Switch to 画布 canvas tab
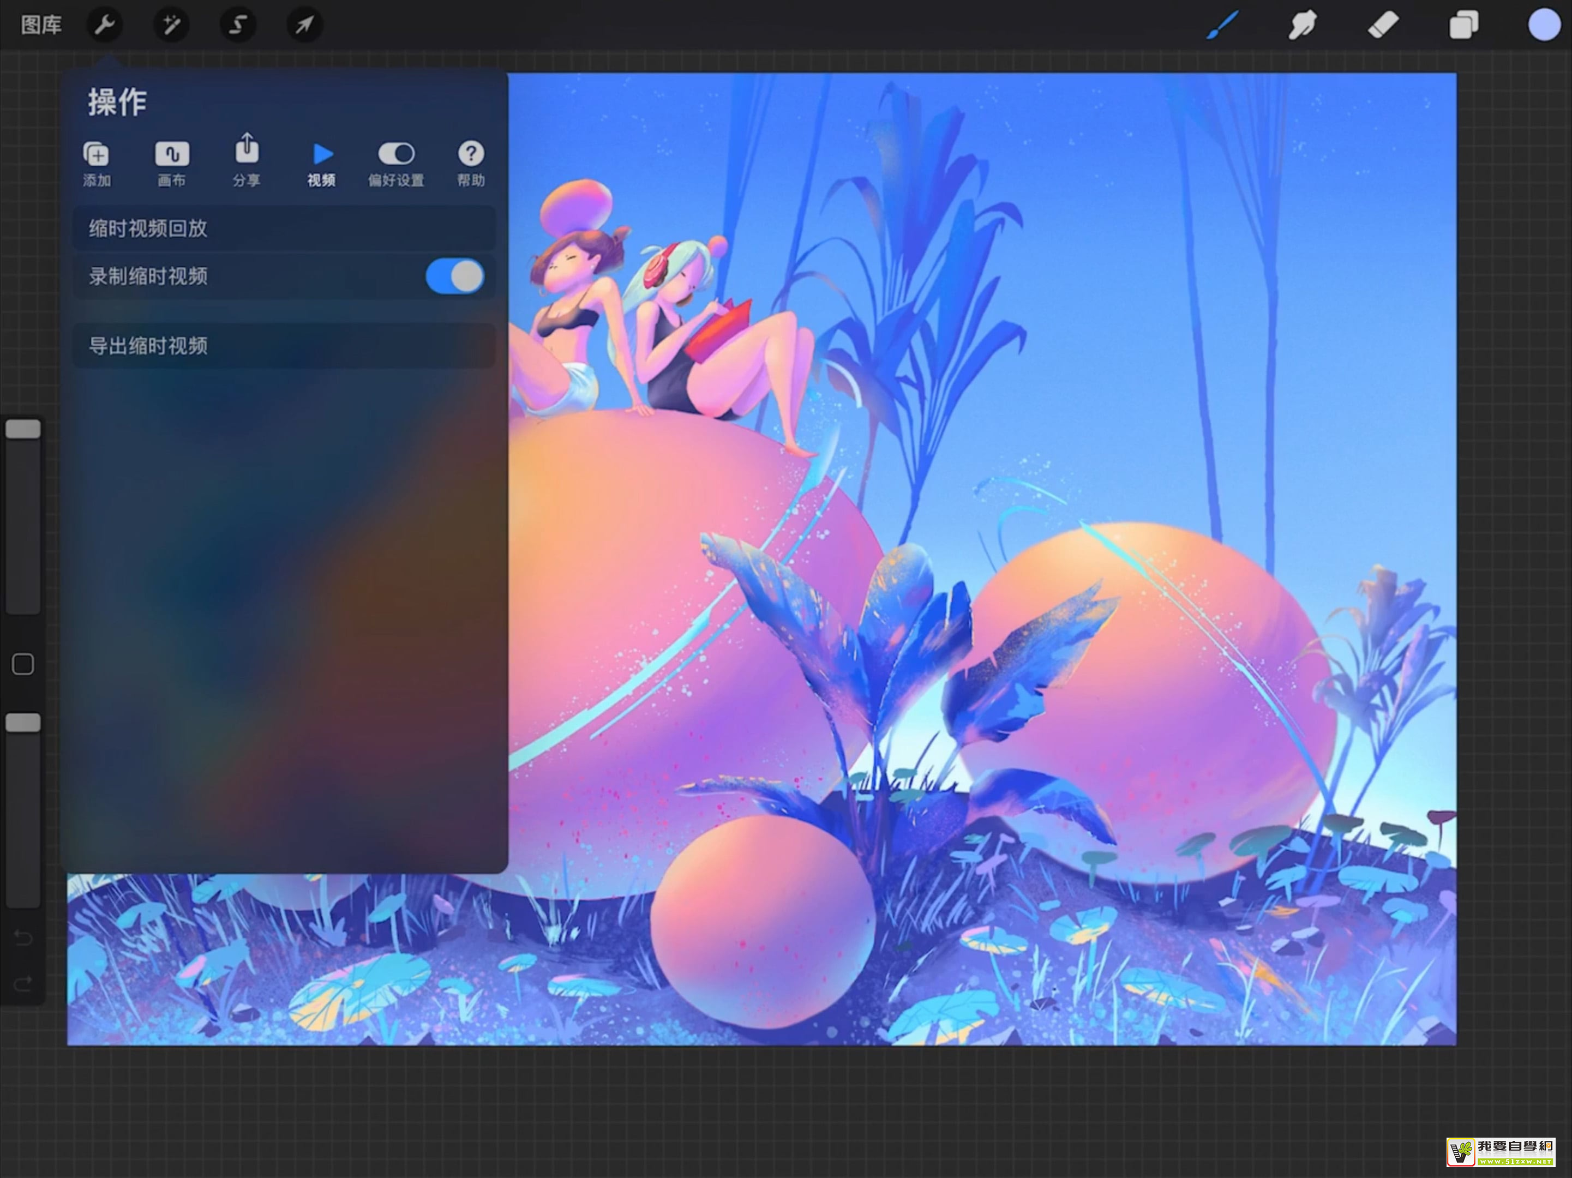The height and width of the screenshot is (1178, 1572). (x=171, y=164)
